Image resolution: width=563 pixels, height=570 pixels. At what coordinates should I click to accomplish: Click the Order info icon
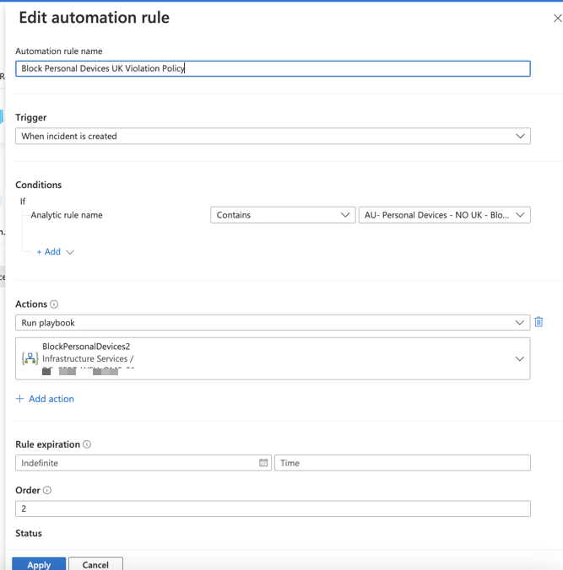point(47,490)
